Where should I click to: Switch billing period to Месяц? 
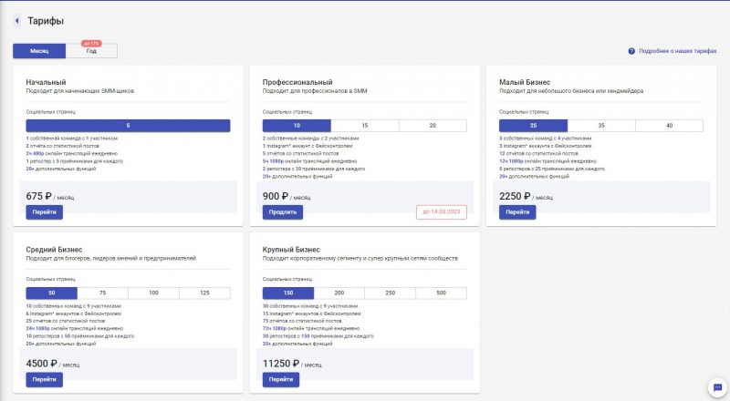(38, 51)
